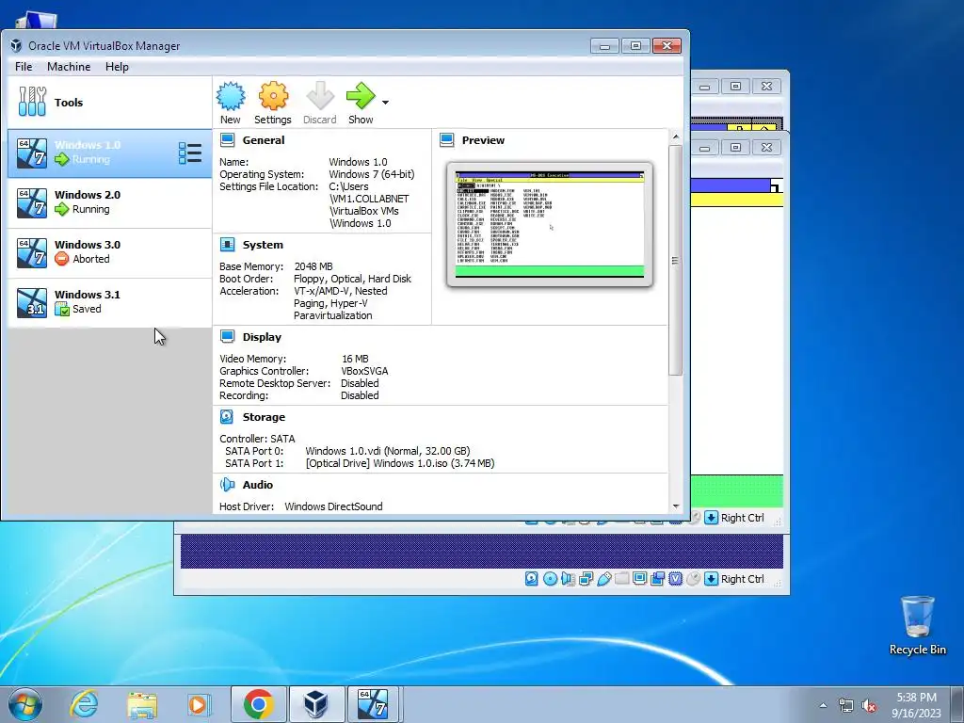This screenshot has width=964, height=723.
Task: Select the Windows 3.1 saved machine
Action: click(109, 302)
